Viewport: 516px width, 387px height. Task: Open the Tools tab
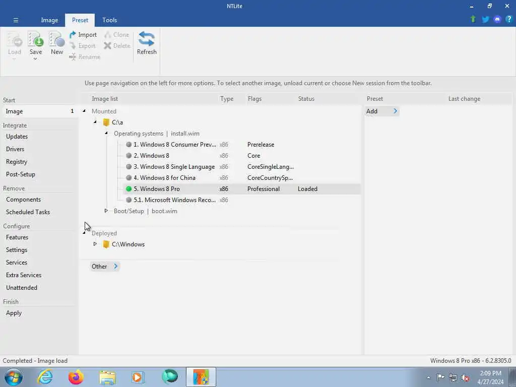[109, 20]
